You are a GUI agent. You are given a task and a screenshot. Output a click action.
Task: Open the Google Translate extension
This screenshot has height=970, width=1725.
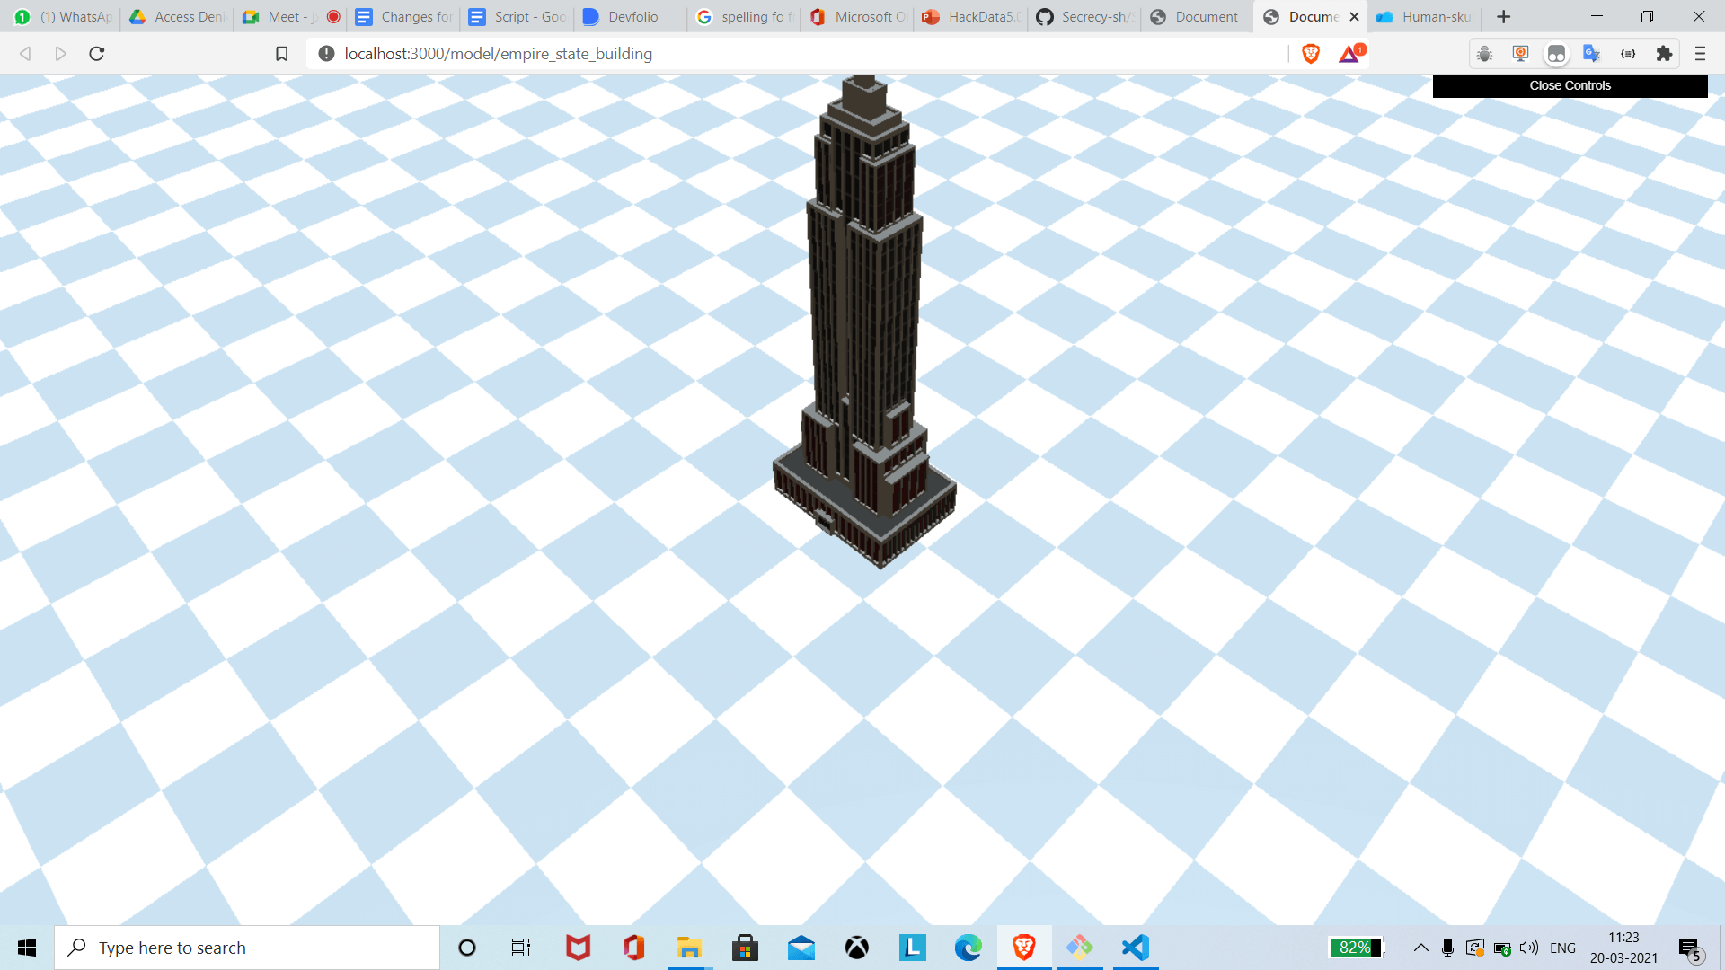coord(1591,54)
